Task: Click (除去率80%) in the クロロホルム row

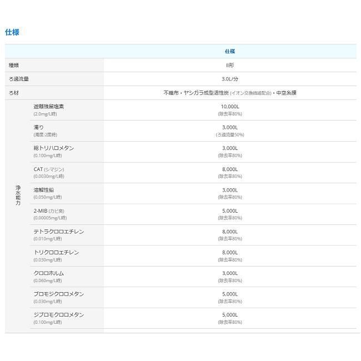Action: click(230, 280)
